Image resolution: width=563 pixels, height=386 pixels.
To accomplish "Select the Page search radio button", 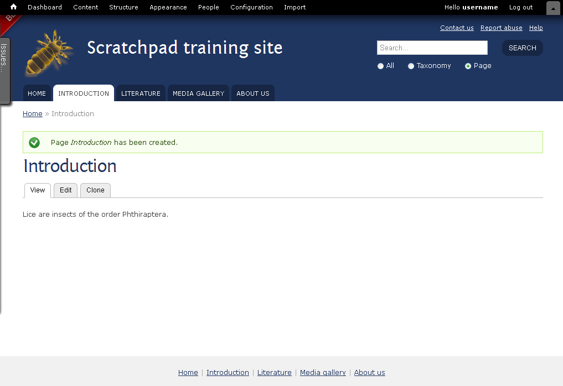I will (x=468, y=66).
